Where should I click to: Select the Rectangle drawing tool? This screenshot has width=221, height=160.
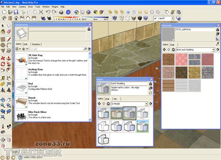(3, 39)
